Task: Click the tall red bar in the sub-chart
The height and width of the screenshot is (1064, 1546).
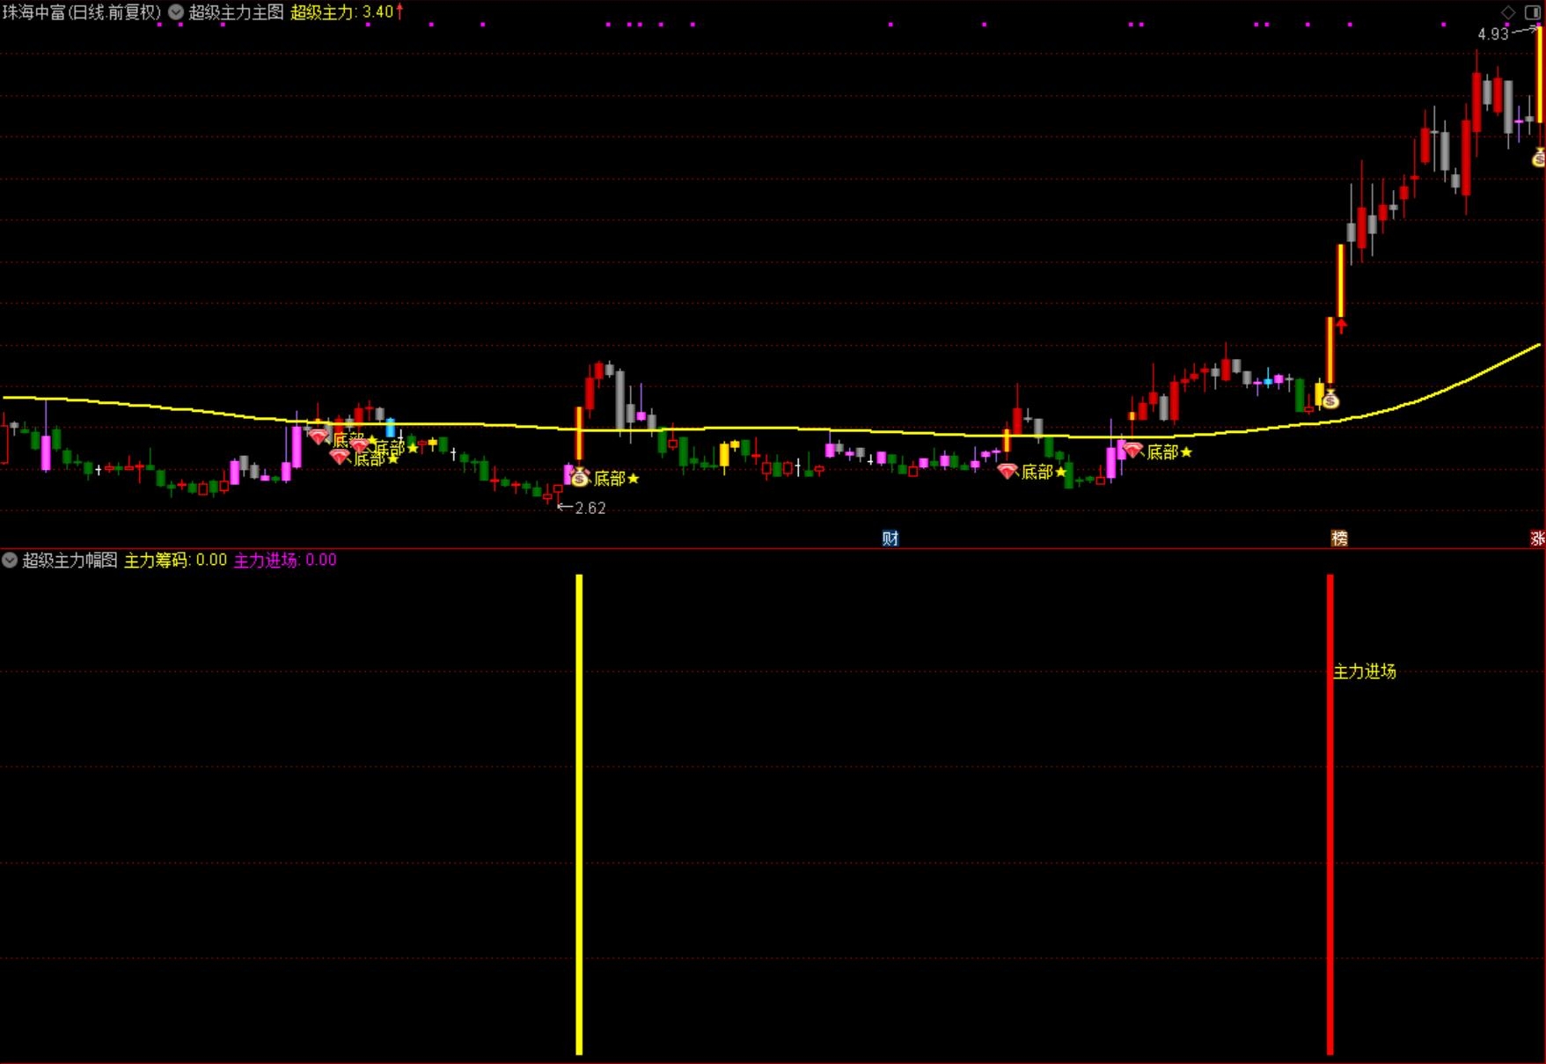Action: pyautogui.click(x=1330, y=814)
